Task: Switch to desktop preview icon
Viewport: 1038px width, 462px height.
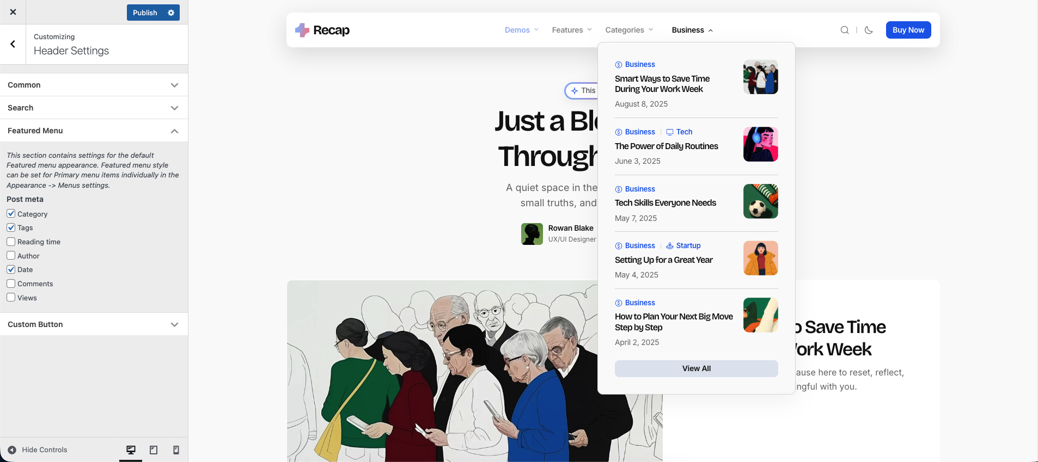Action: point(131,450)
